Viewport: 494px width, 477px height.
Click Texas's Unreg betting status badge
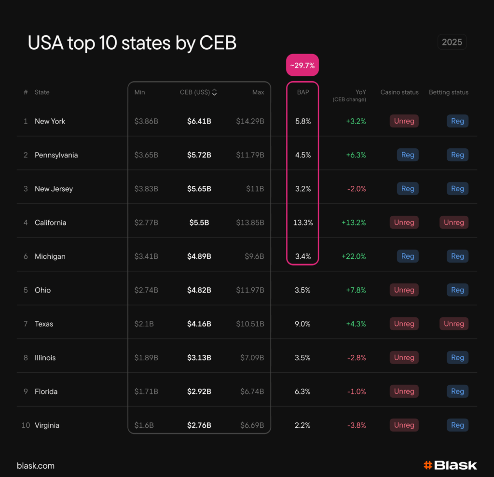click(x=453, y=324)
